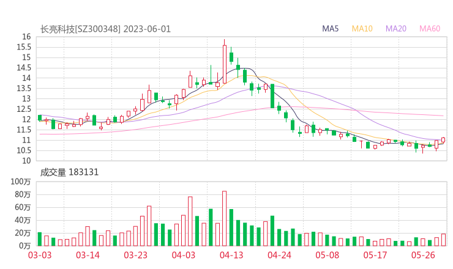
Task: Click the 80万 volume axis label
Action: tap(23, 194)
